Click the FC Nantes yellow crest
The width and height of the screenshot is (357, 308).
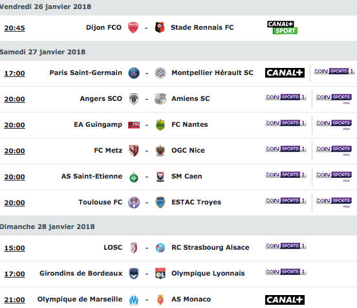[x=160, y=125]
